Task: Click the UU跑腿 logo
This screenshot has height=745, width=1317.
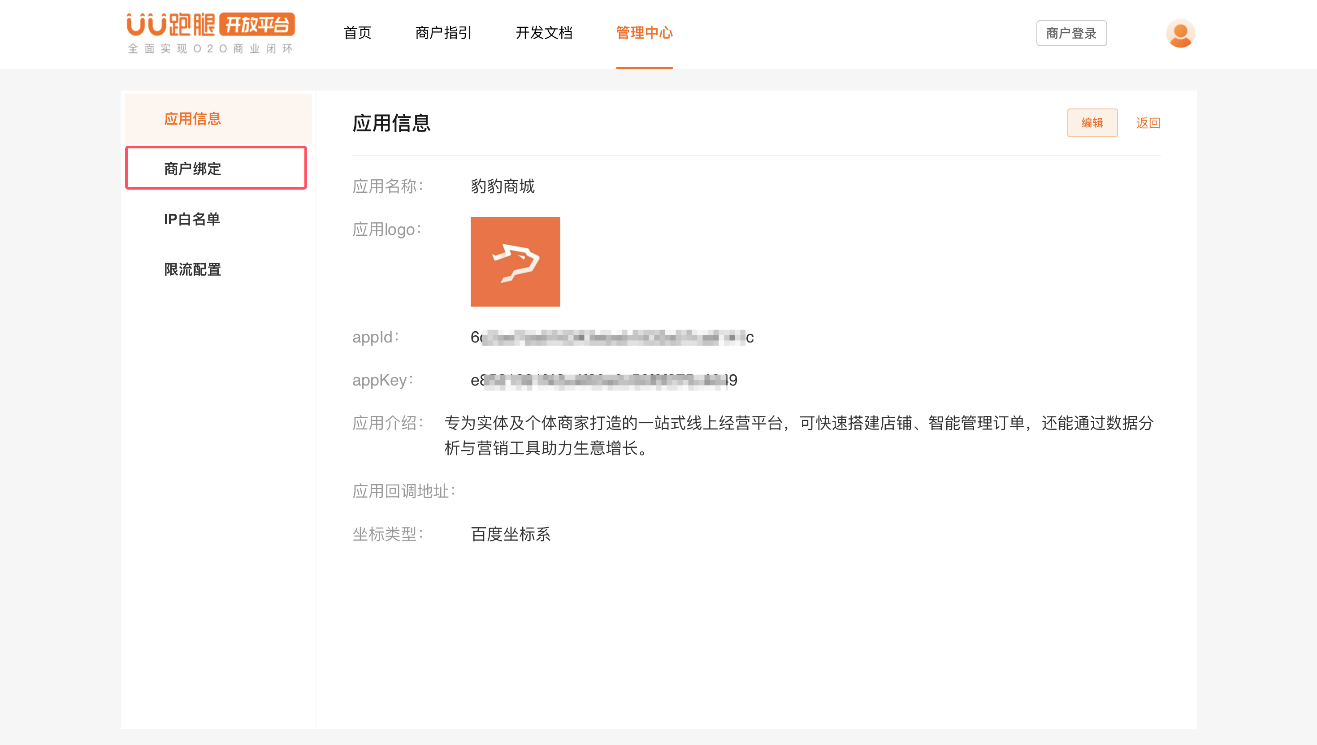Action: point(171,25)
